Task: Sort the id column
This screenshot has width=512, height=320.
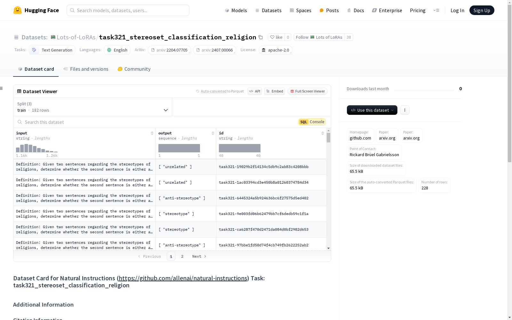Action: [x=323, y=133]
